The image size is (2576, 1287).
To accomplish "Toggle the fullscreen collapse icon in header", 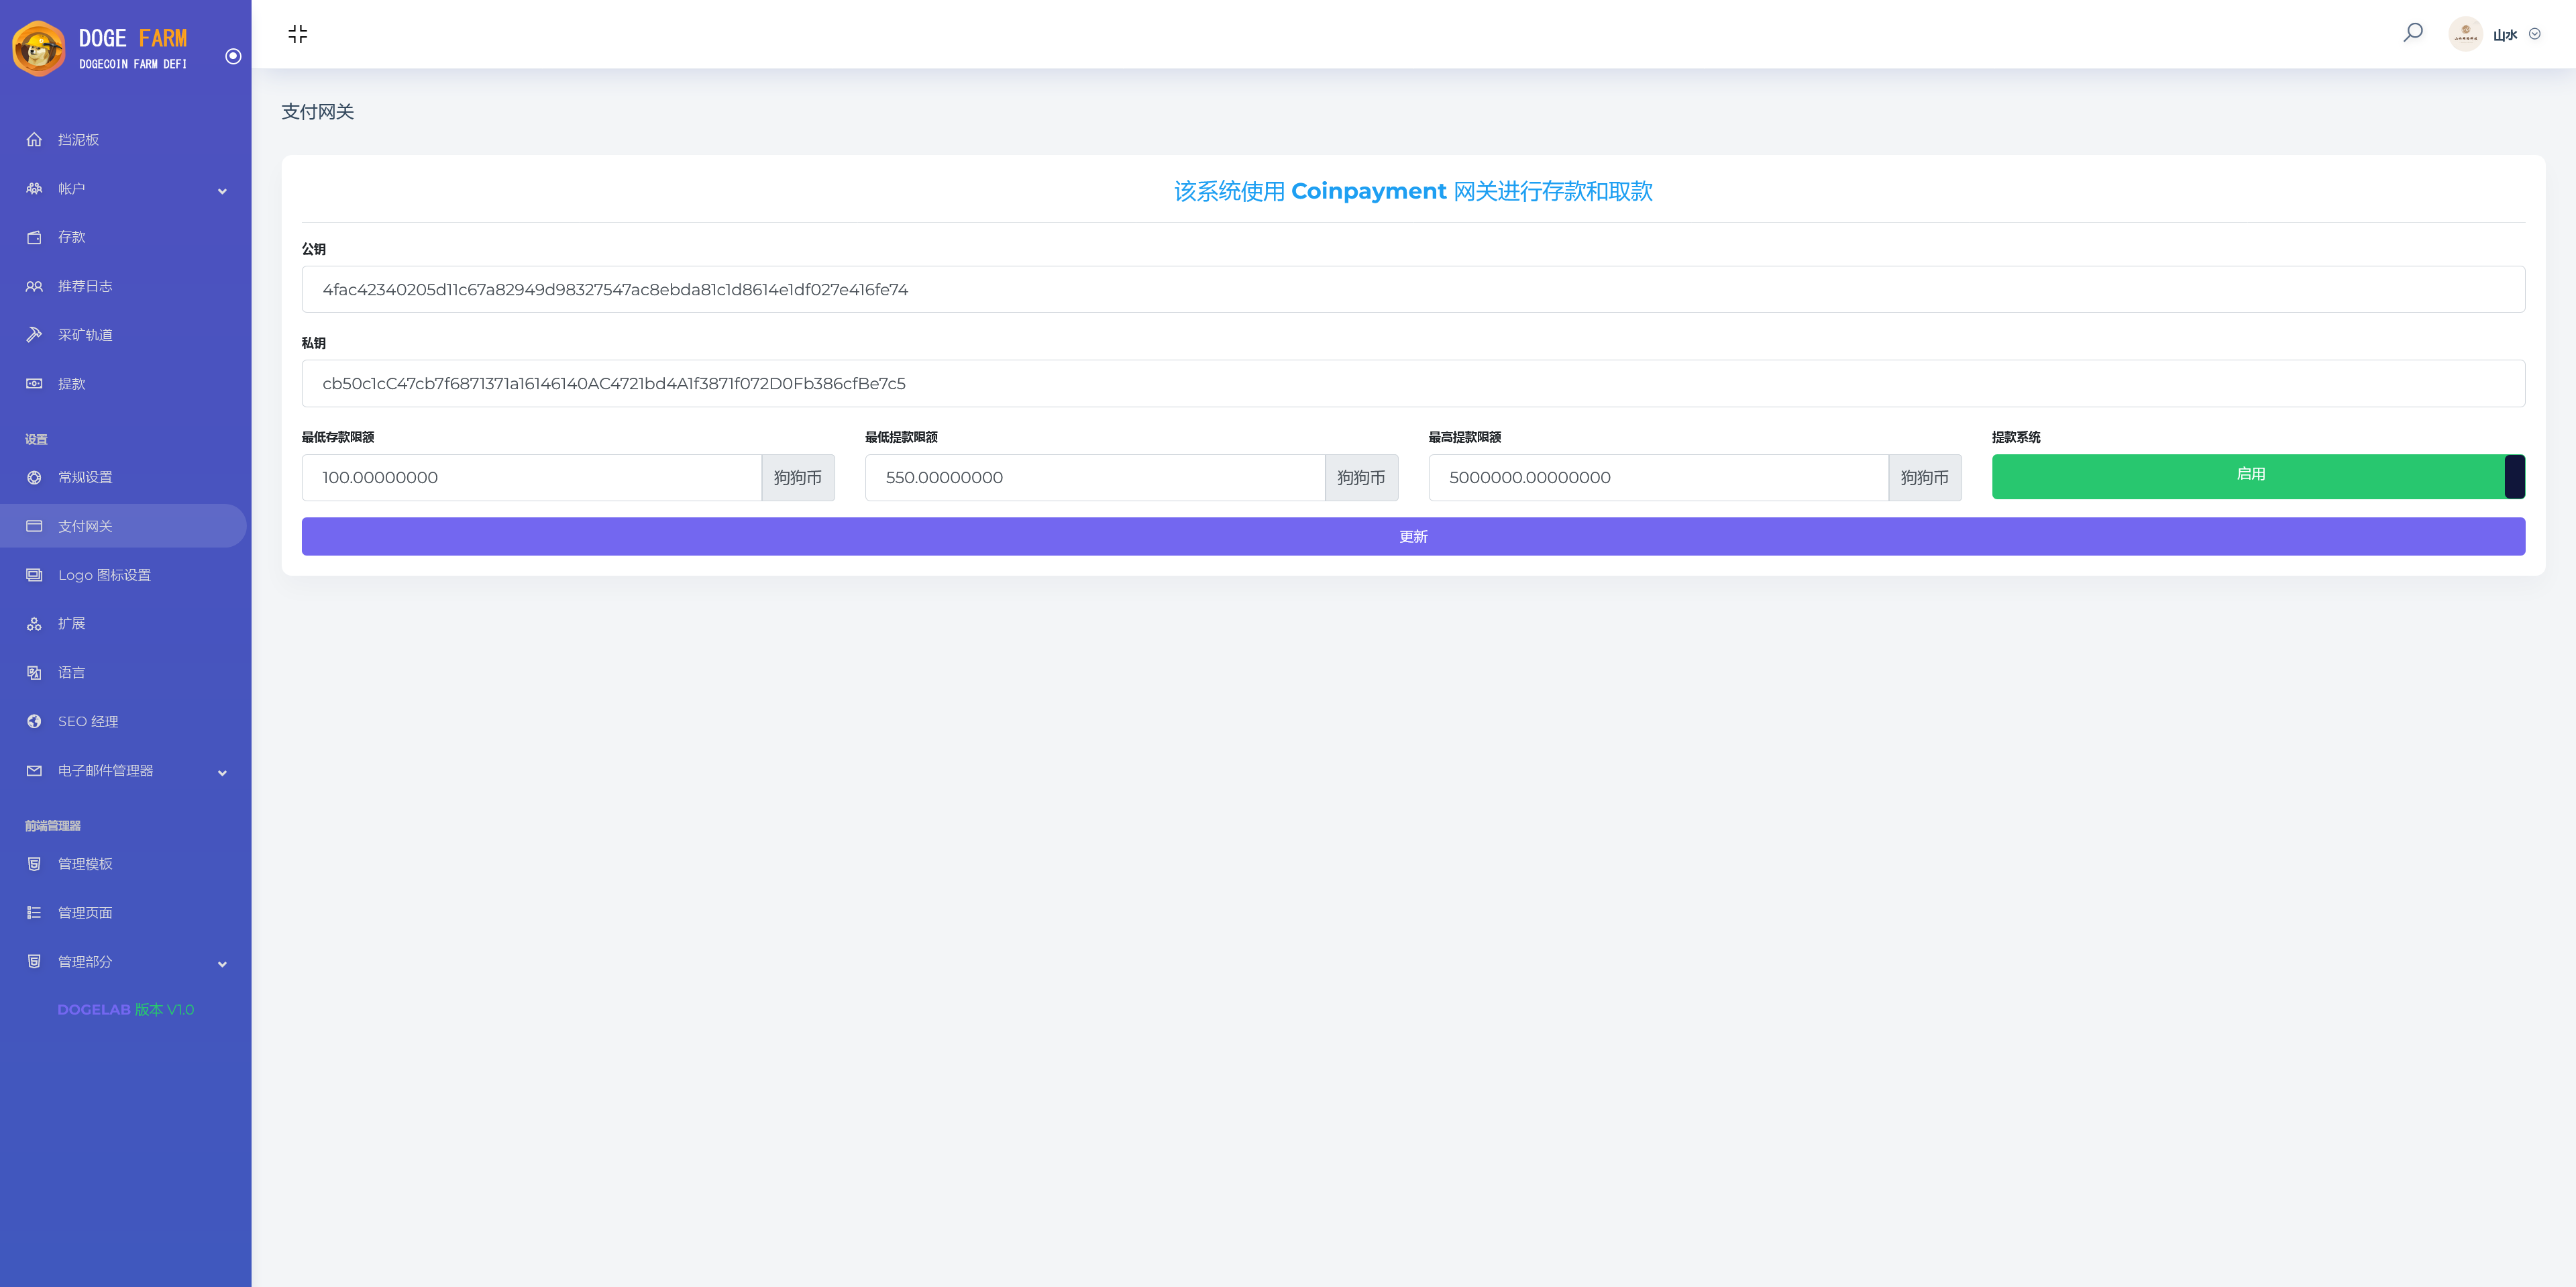I will coord(296,33).
